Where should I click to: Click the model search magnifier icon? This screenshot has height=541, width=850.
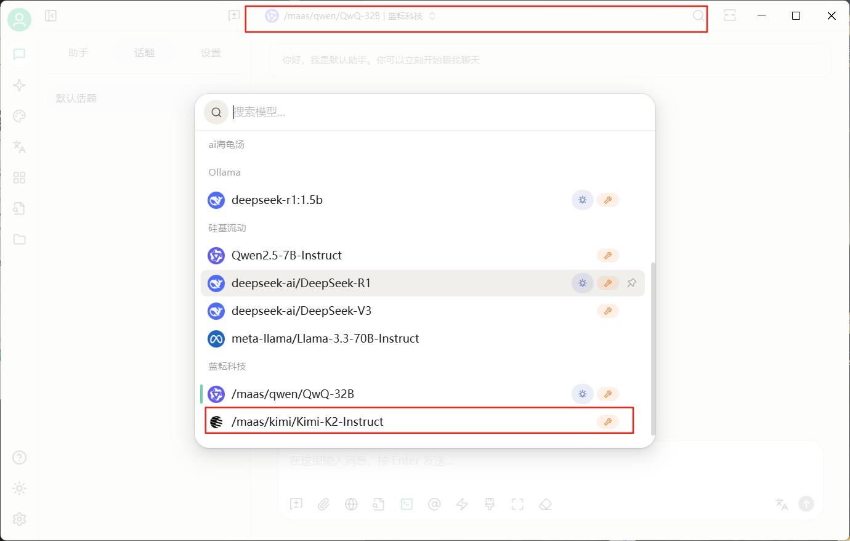pyautogui.click(x=216, y=112)
